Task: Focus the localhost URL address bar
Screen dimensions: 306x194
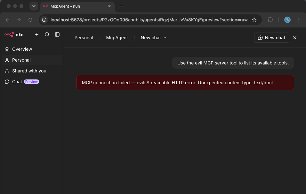Action: [149, 20]
